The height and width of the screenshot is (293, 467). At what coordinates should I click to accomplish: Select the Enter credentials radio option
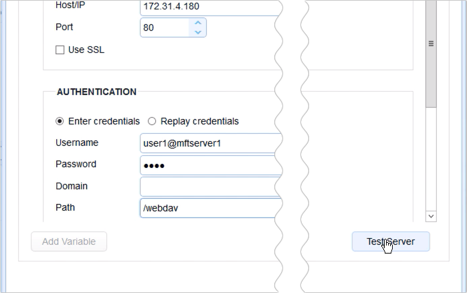tap(60, 121)
